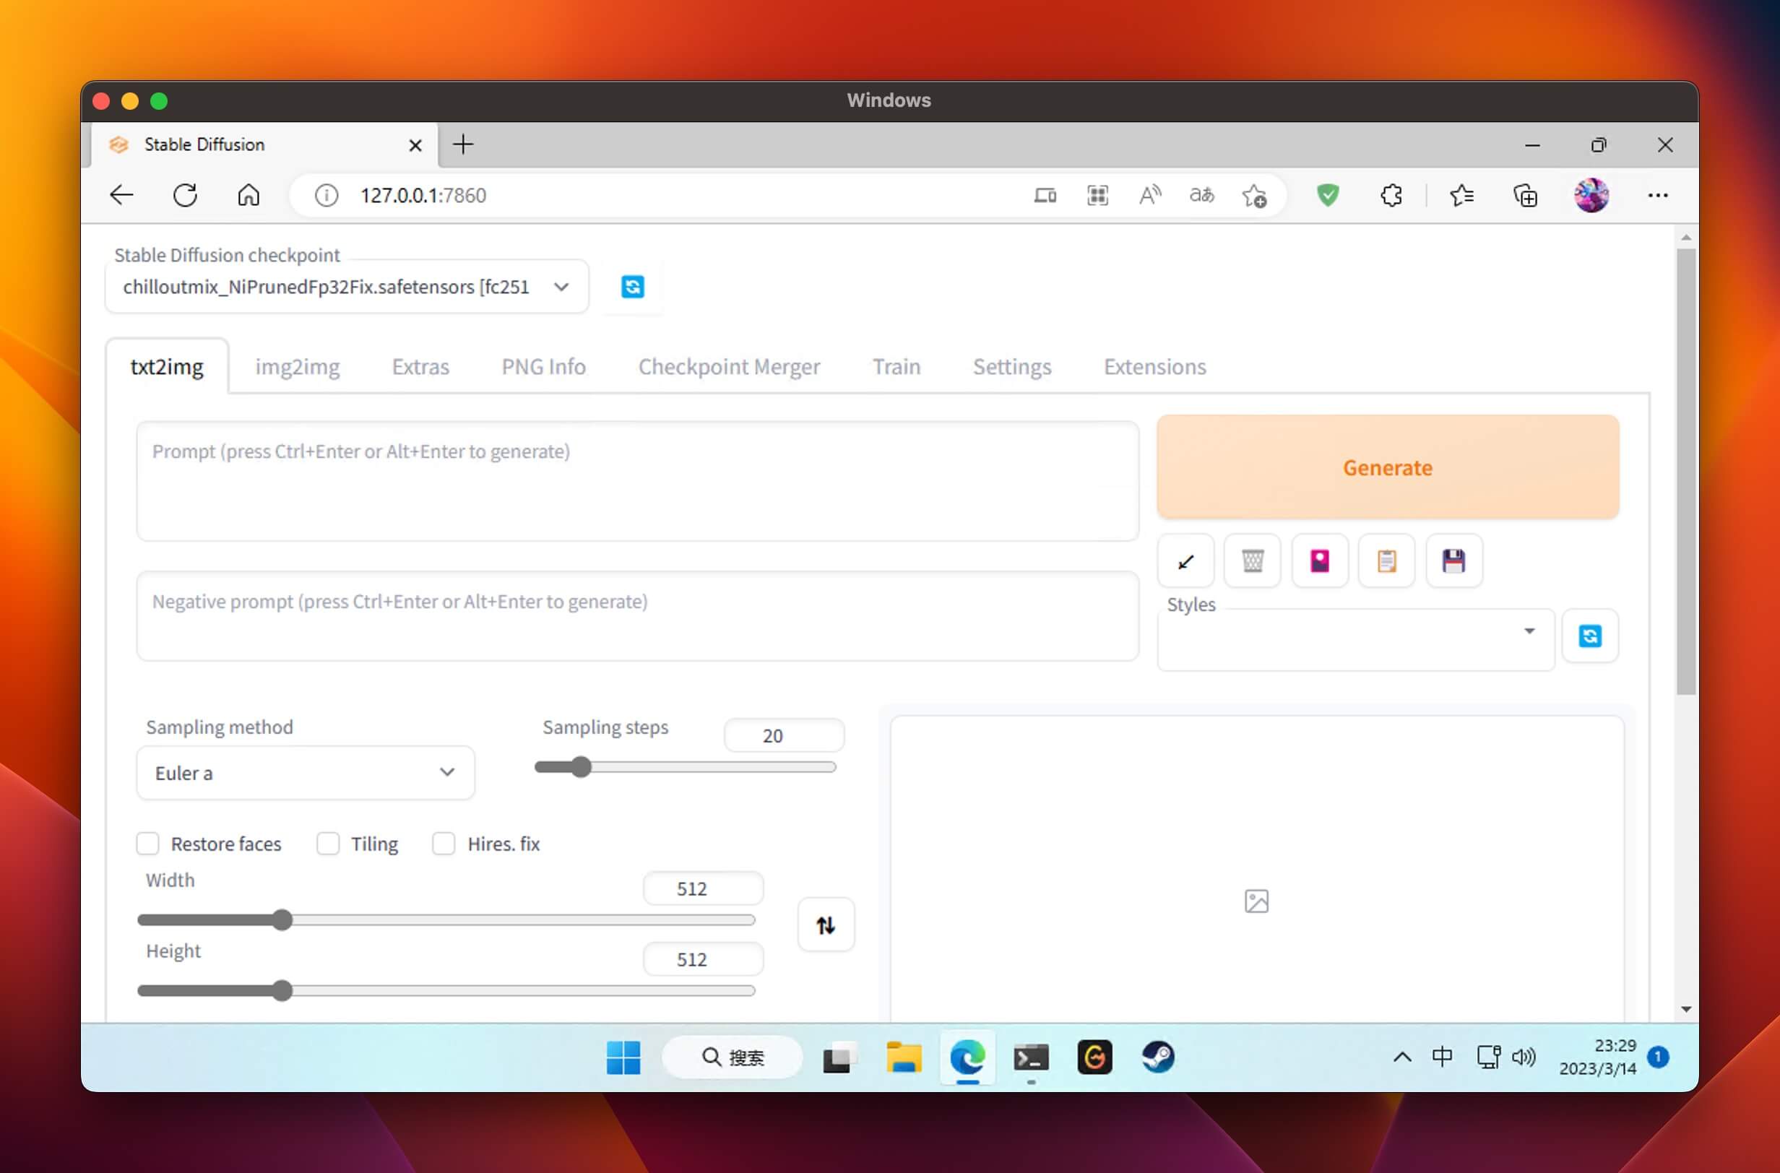The height and width of the screenshot is (1173, 1780).
Task: Open the Settings tab
Action: pyautogui.click(x=1011, y=367)
